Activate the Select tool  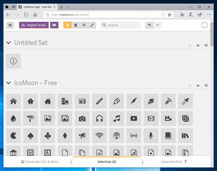click(x=68, y=25)
